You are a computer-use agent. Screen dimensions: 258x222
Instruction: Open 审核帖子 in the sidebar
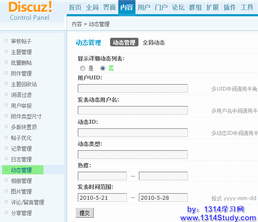pyautogui.click(x=21, y=41)
